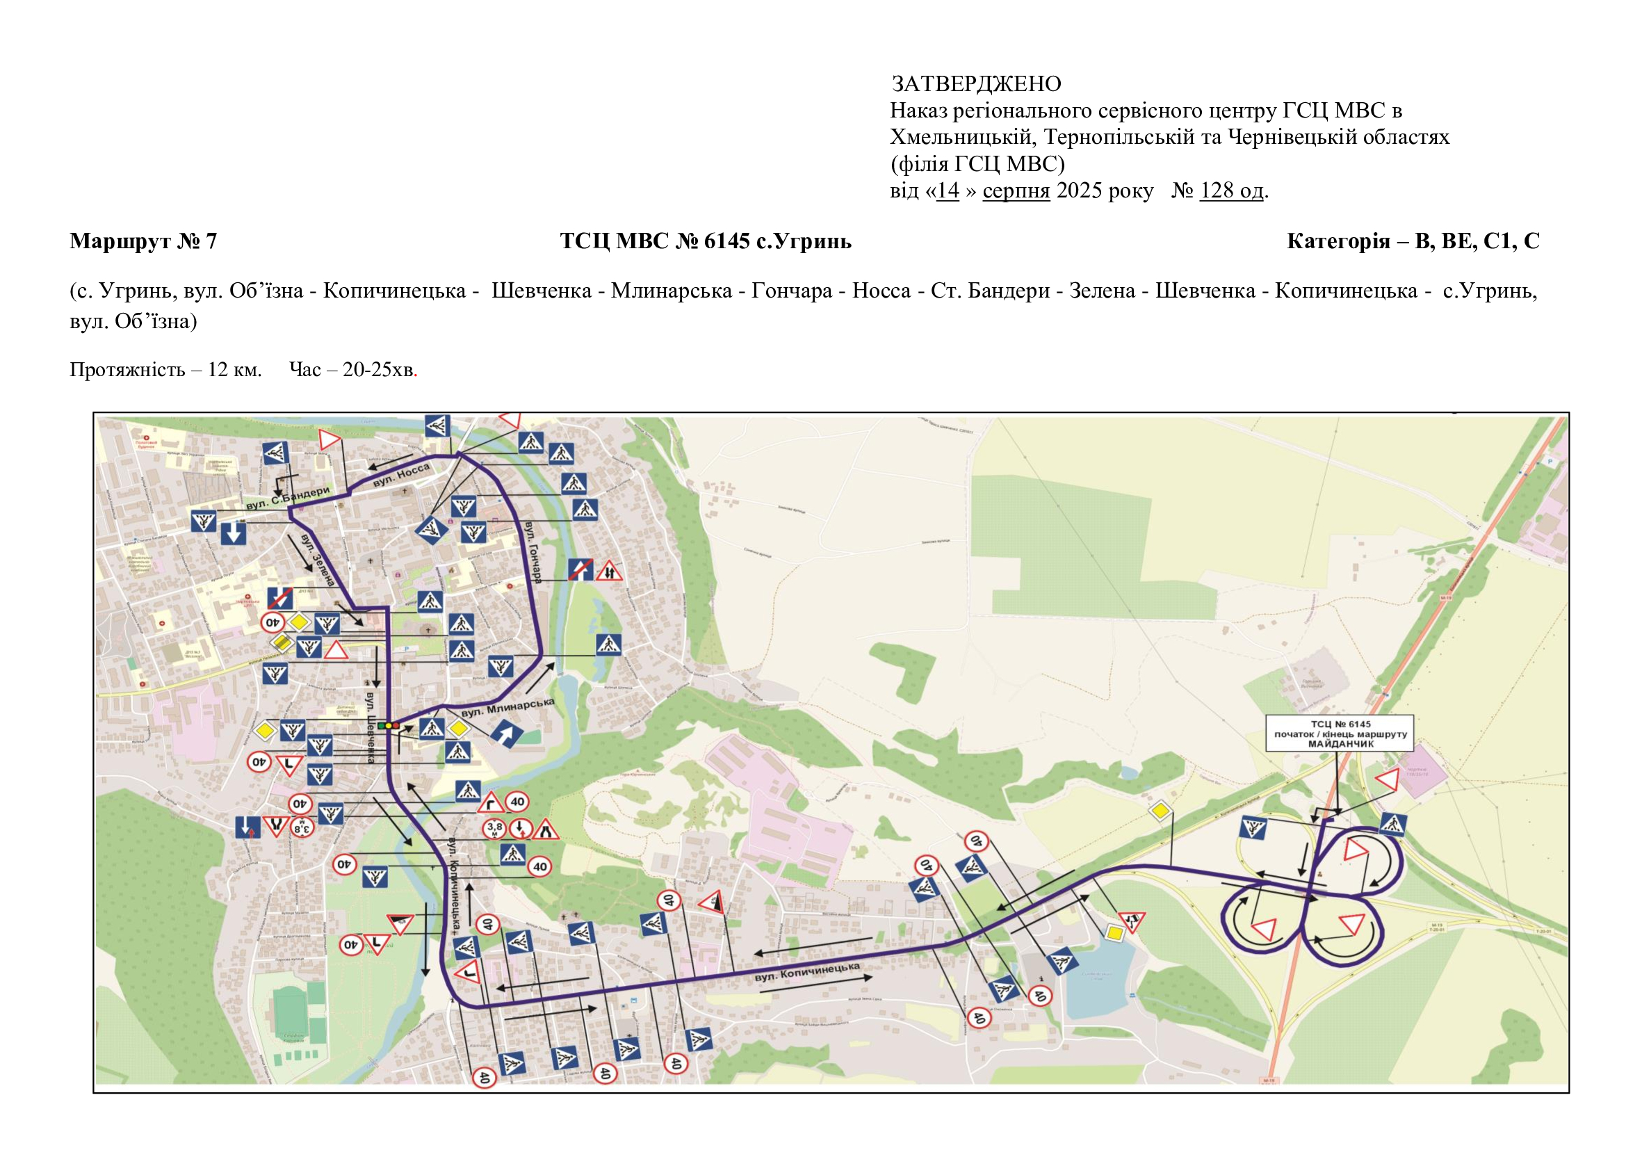
Task: Click the underlined word серпня
Action: coord(1016,191)
